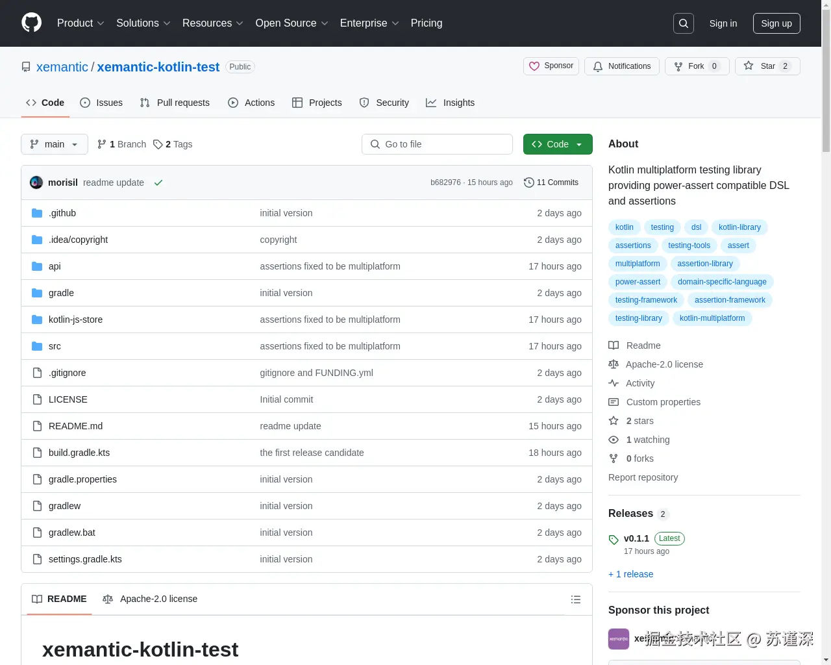Open the build.gradle.kts file
The height and width of the screenshot is (665, 831).
(79, 453)
